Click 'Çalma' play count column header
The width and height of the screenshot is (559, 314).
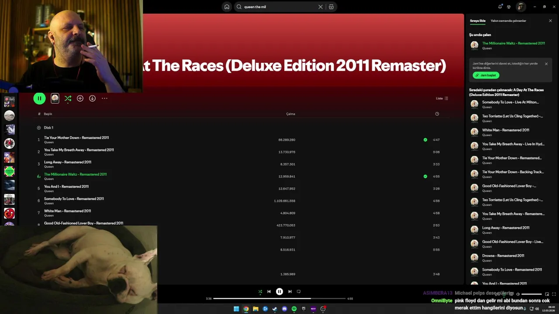click(x=290, y=114)
